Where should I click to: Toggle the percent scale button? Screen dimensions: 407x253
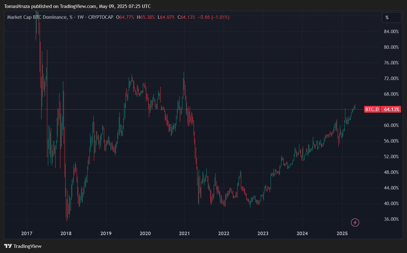[391, 18]
